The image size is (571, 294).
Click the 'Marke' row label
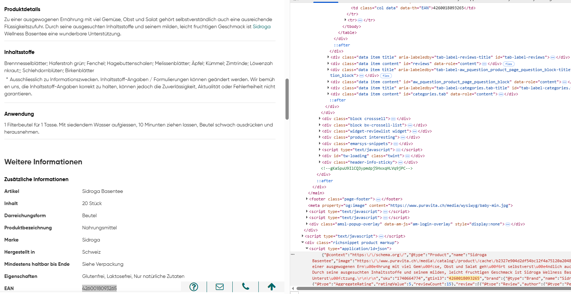coord(11,240)
